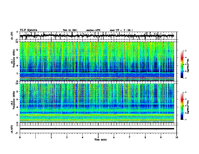Click the "9" tick on the Time axis
The image size is (199, 154).
pos(161,137)
